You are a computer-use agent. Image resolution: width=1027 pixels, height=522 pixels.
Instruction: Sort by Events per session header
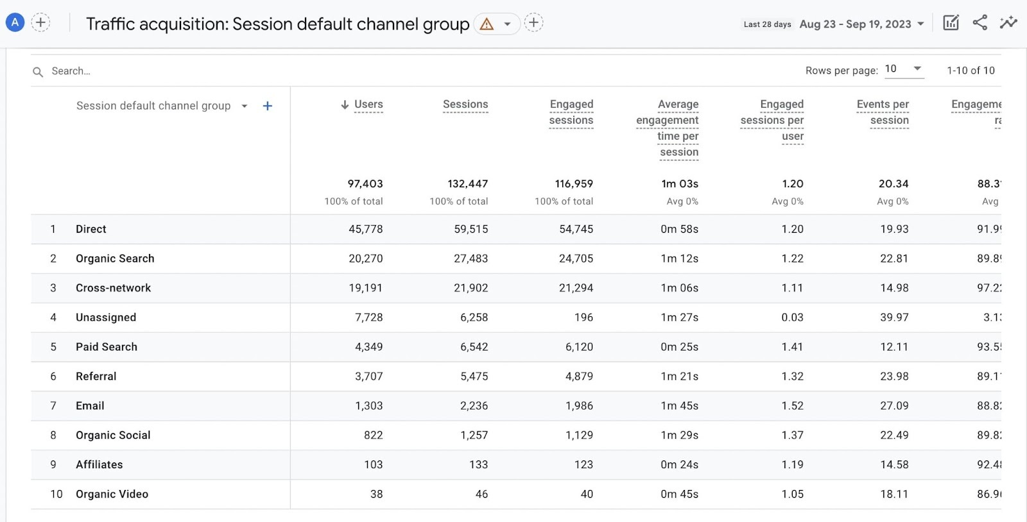883,112
